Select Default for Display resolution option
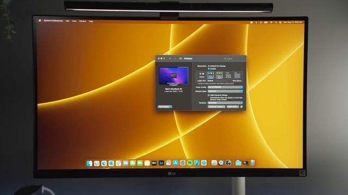 (209, 66)
